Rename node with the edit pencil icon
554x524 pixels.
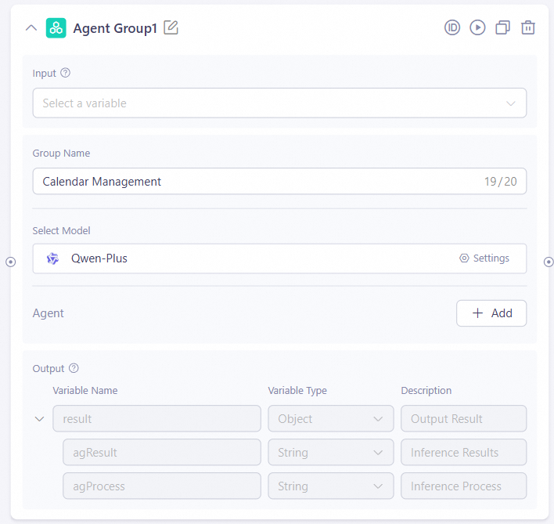point(171,27)
